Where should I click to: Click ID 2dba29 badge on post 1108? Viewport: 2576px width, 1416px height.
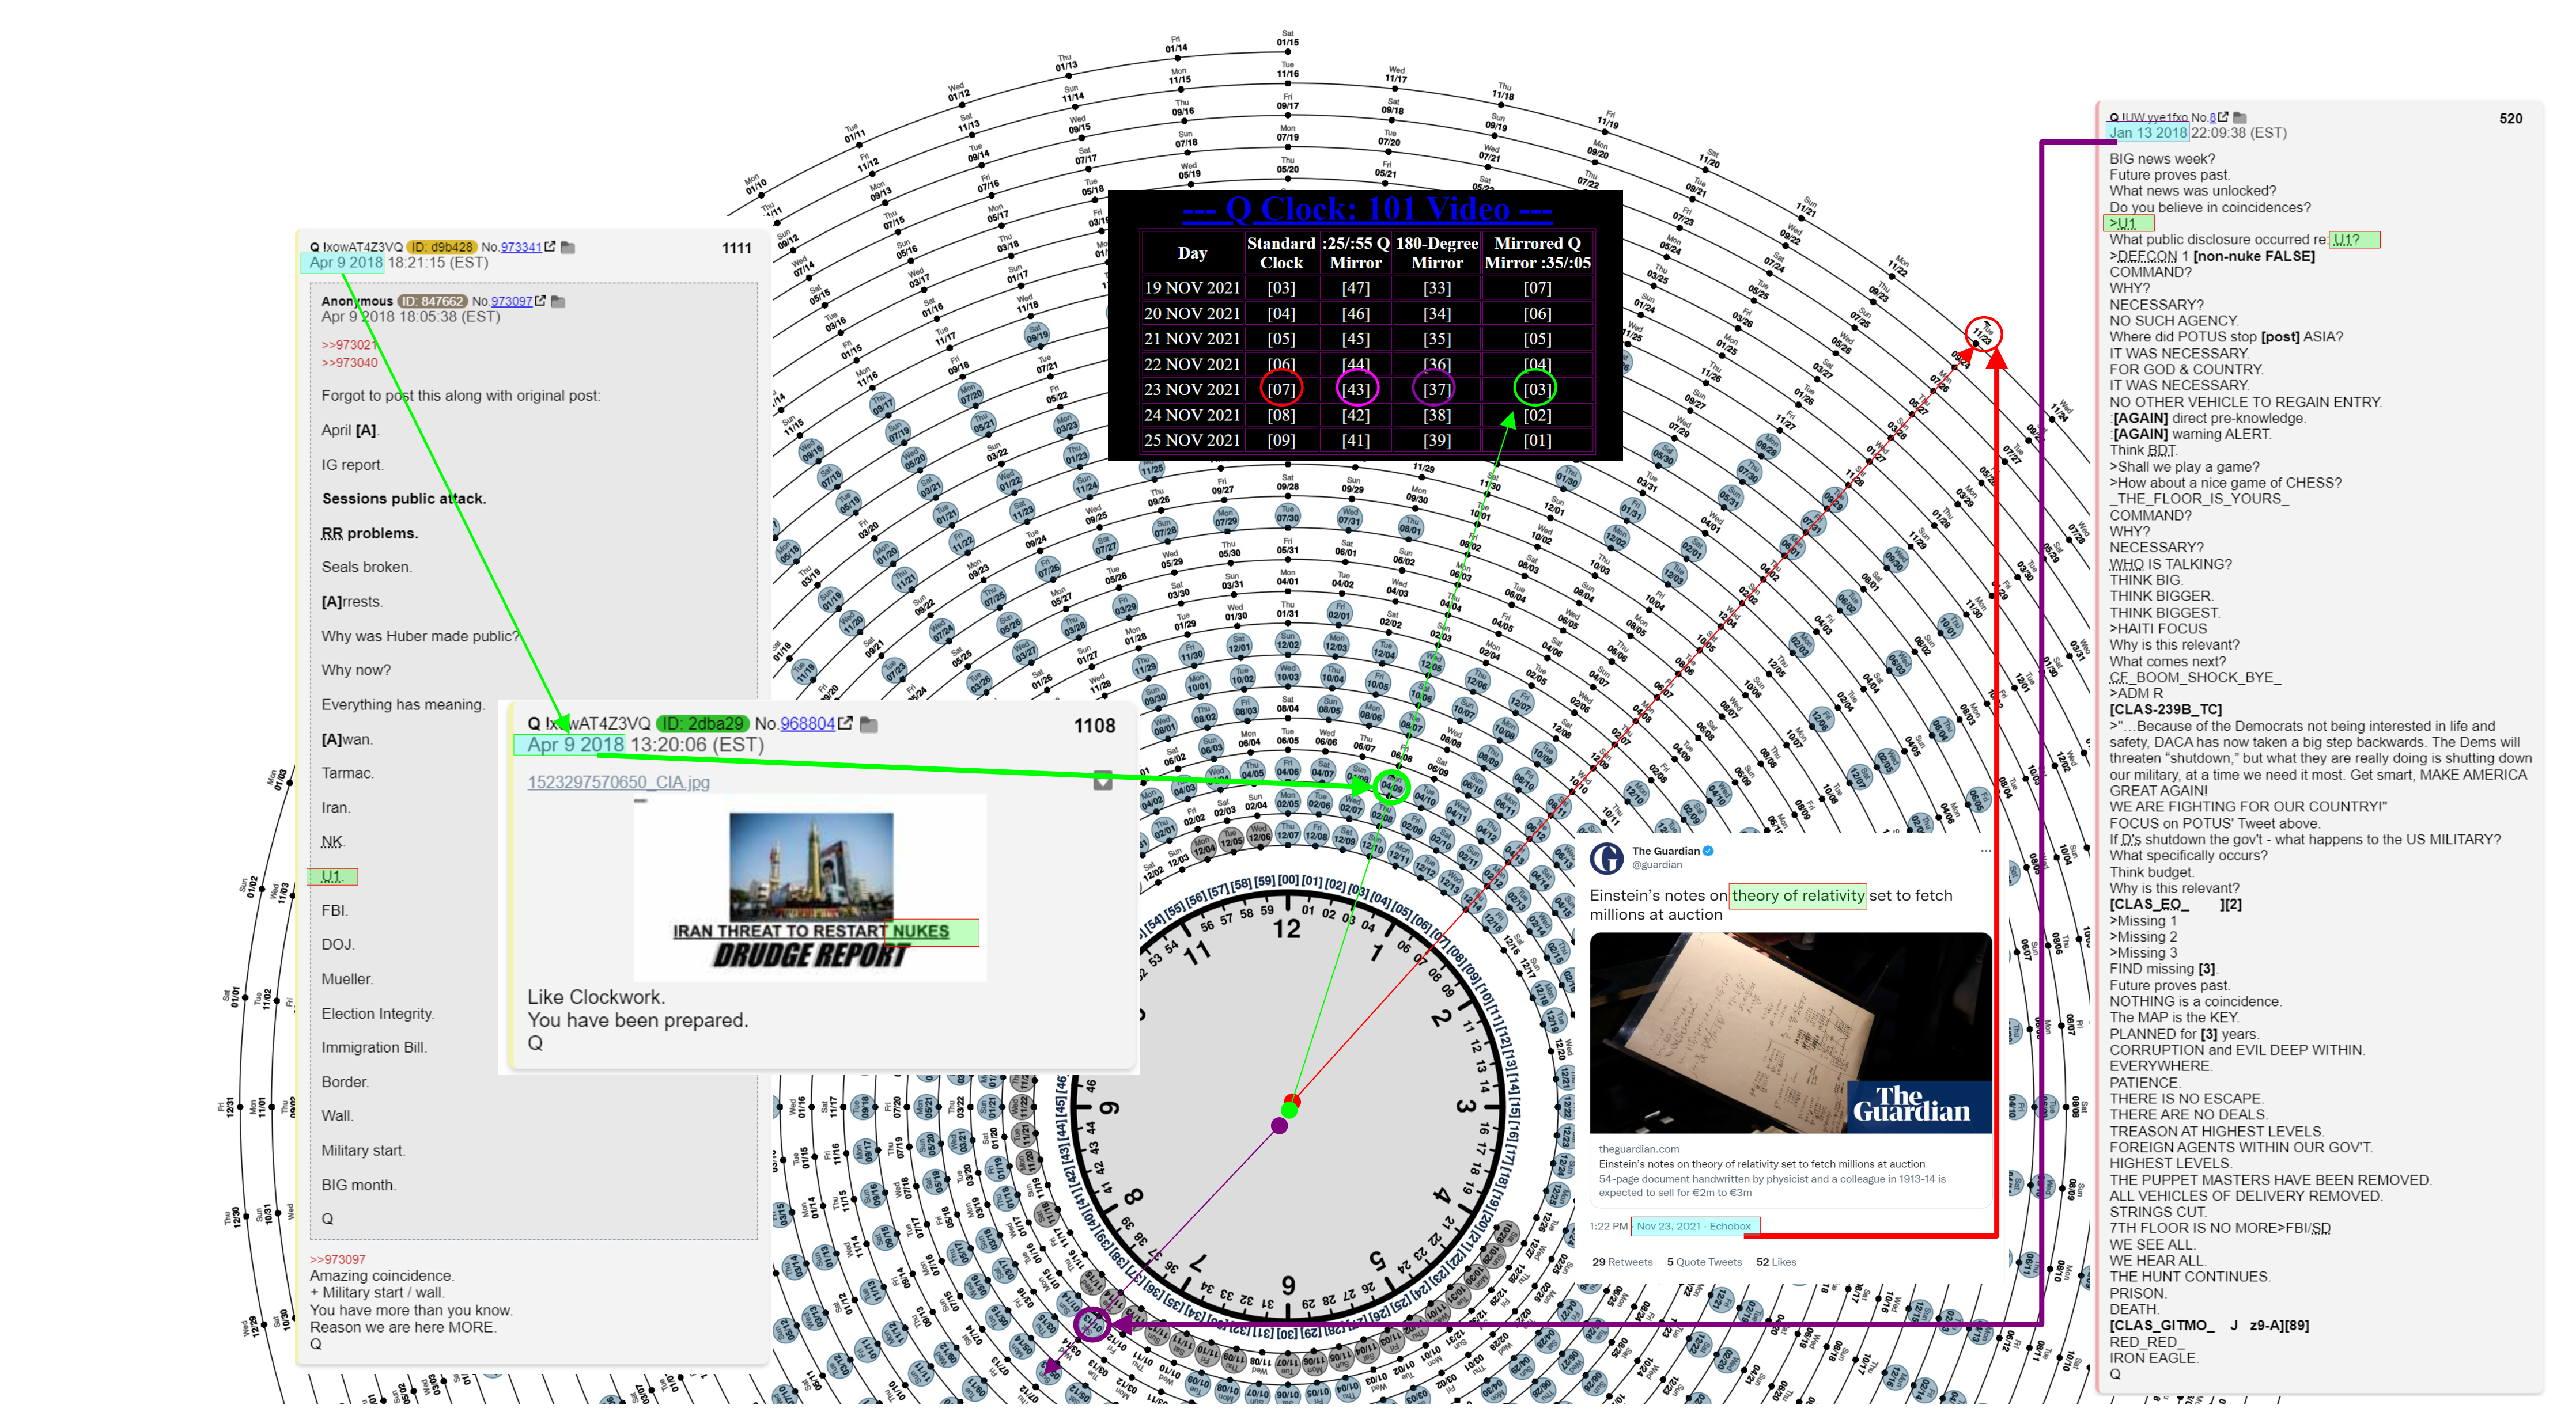(x=703, y=723)
